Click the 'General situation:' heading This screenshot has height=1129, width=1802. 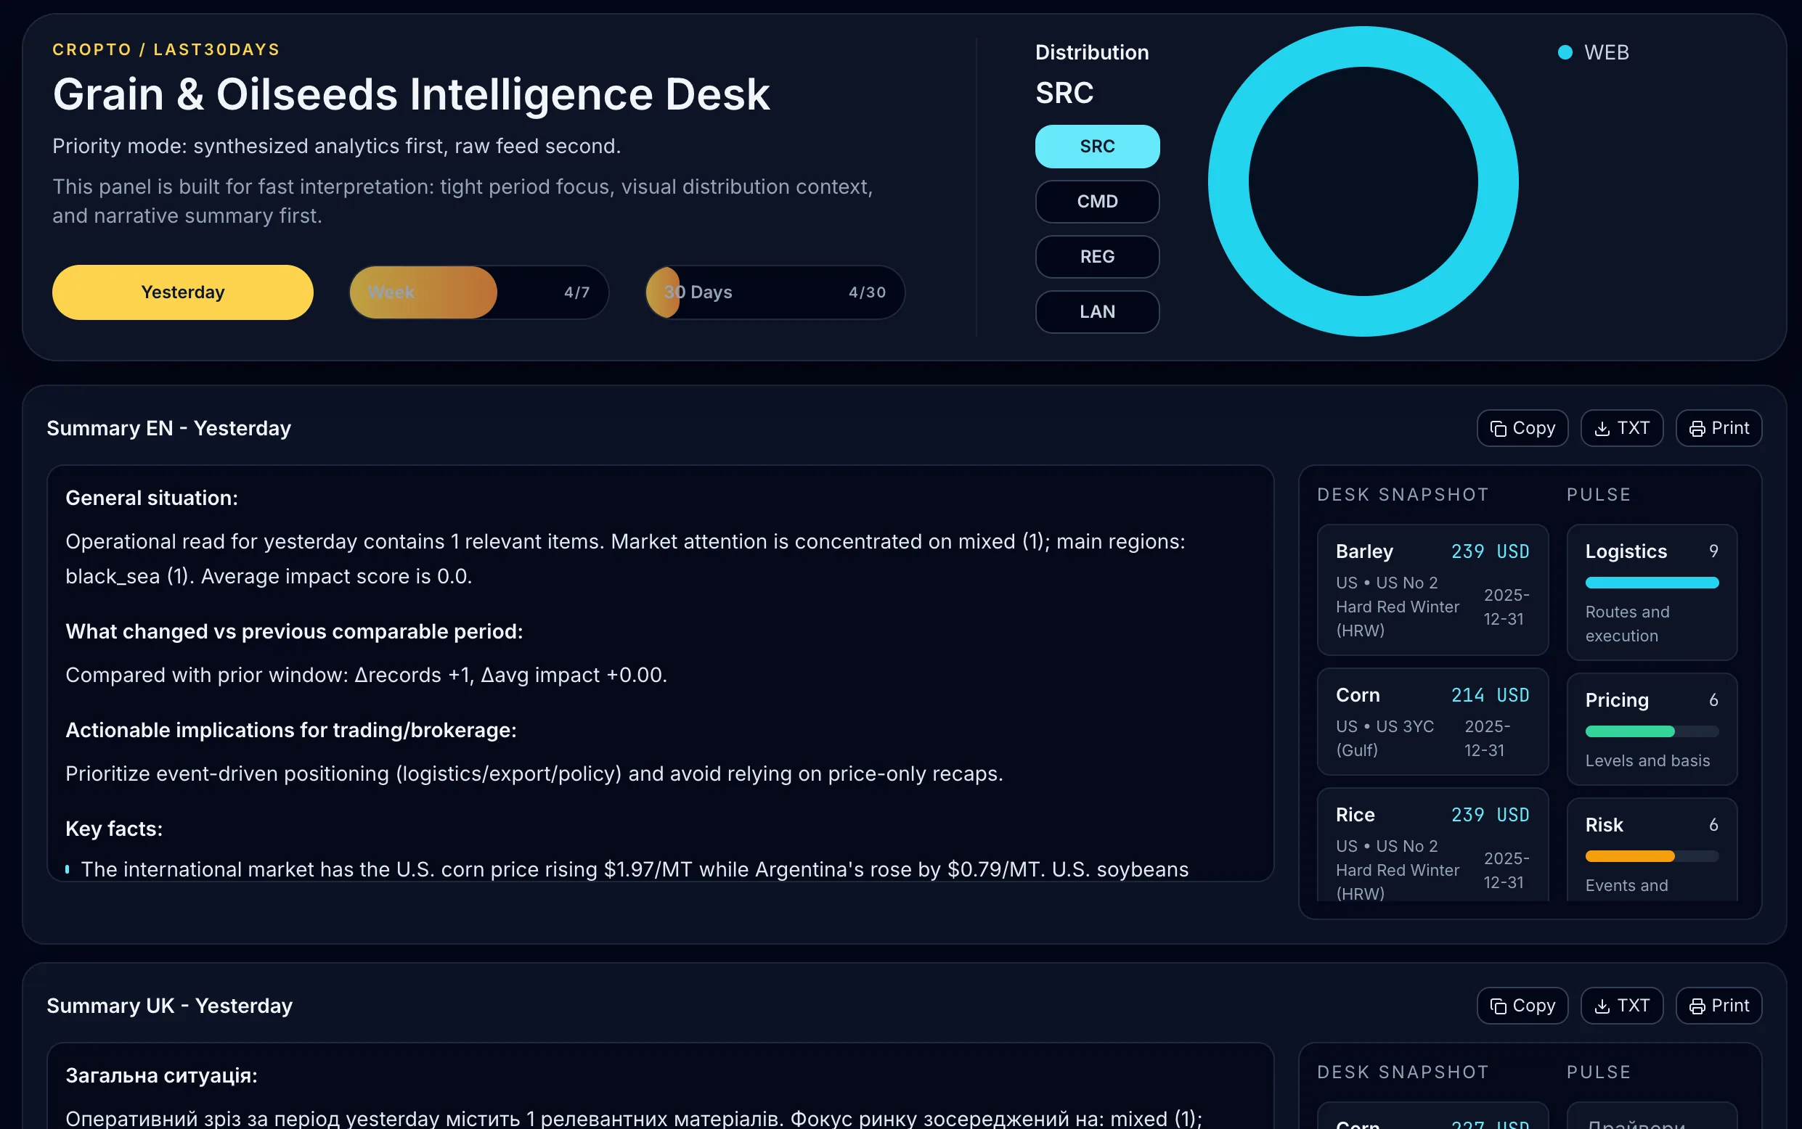[152, 498]
